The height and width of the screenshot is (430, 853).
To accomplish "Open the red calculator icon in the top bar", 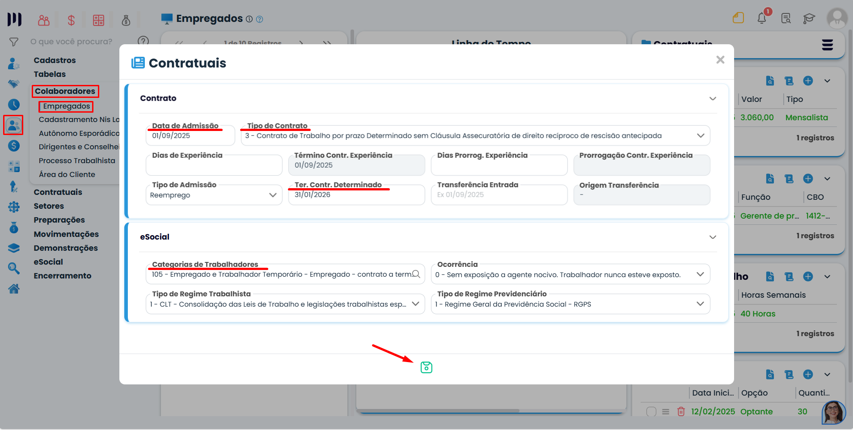I will [98, 20].
